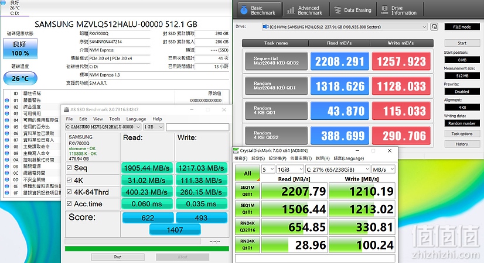Click the AS SSD green progress bar
The height and width of the screenshot is (263, 484).
(147, 248)
